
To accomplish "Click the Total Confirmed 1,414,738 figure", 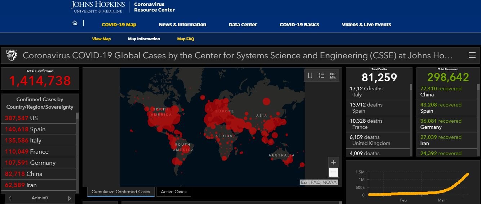I will click(40, 81).
